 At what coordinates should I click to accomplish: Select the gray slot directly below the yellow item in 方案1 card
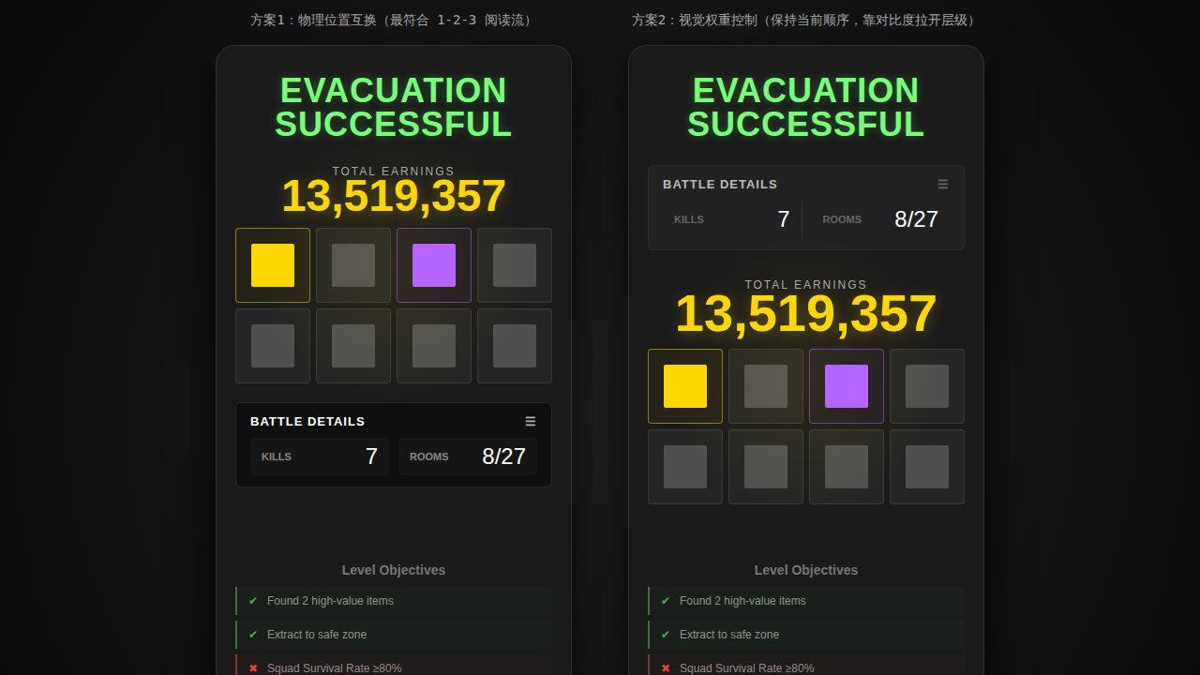tap(273, 346)
